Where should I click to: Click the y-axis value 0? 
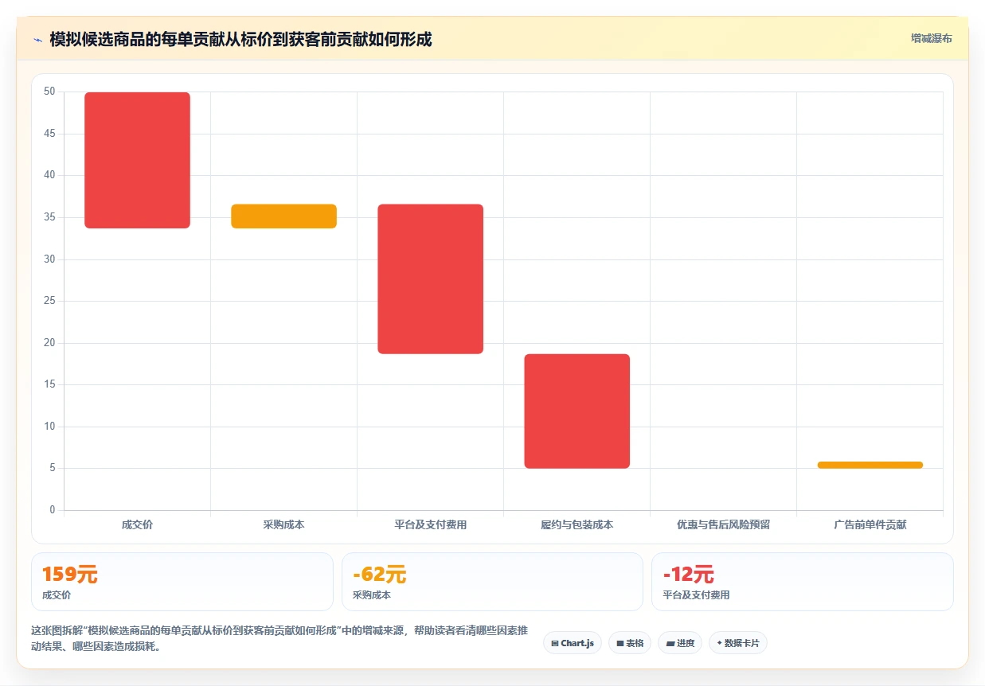pyautogui.click(x=53, y=510)
